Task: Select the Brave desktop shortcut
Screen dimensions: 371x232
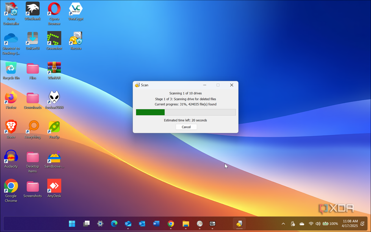Action: coord(11,129)
